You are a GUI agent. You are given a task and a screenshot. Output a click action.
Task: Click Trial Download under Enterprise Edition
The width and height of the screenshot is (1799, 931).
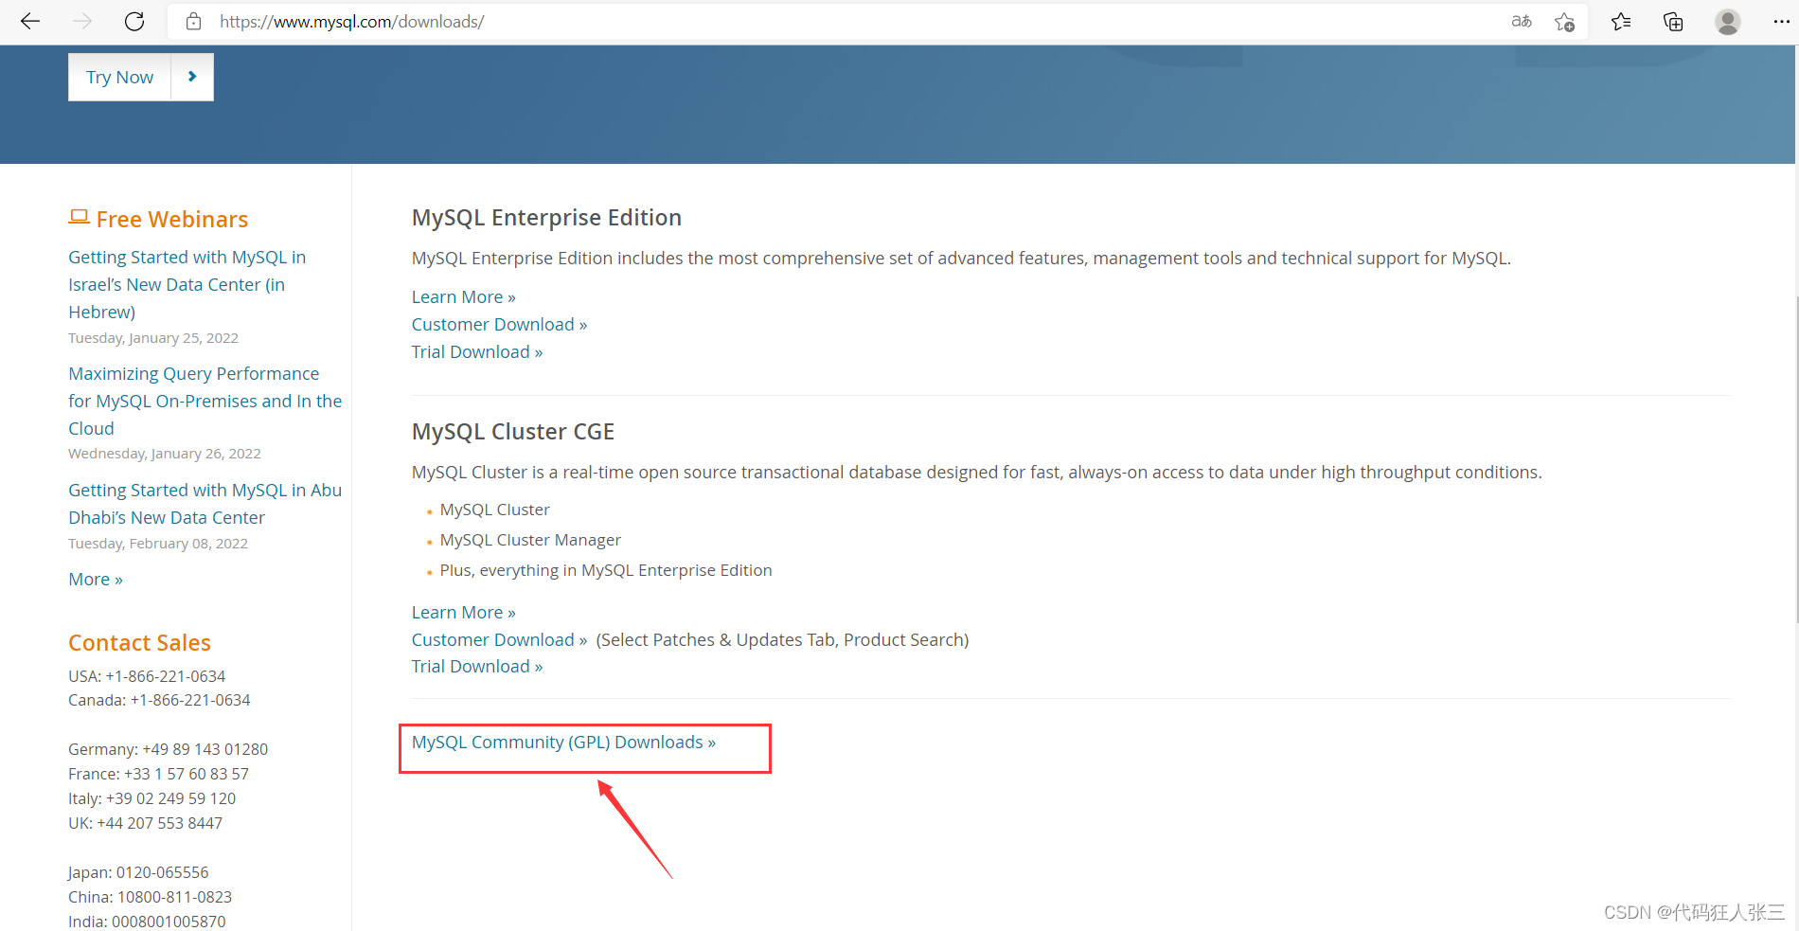pyautogui.click(x=476, y=351)
